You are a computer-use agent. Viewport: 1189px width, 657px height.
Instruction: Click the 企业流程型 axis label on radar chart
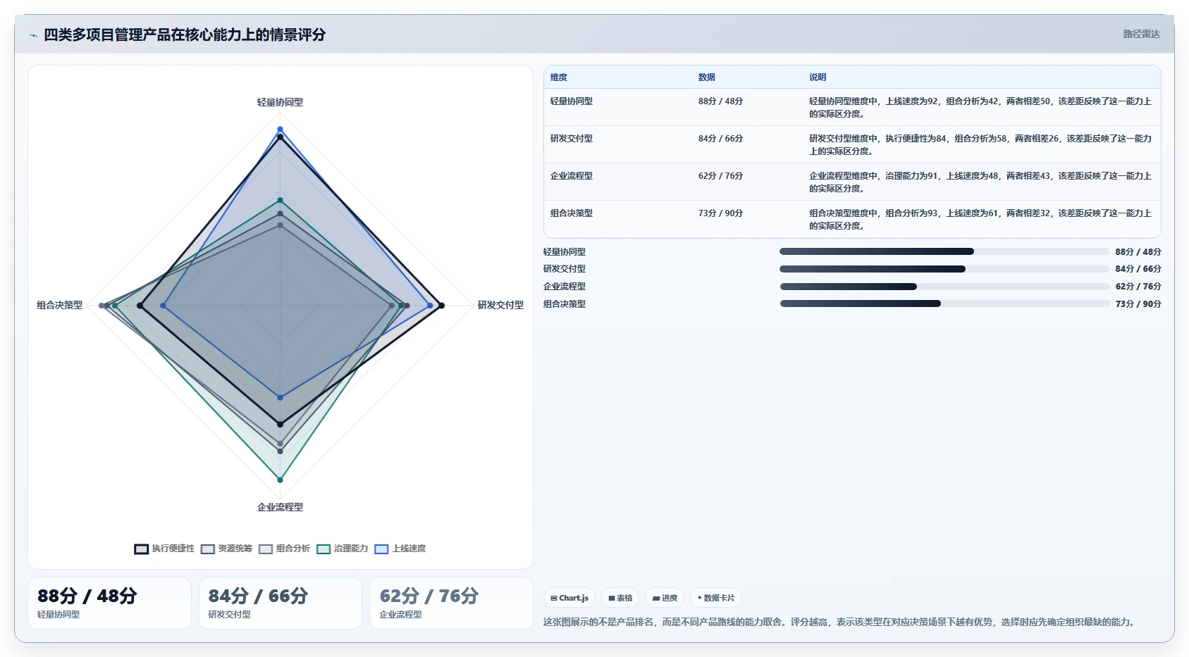280,507
